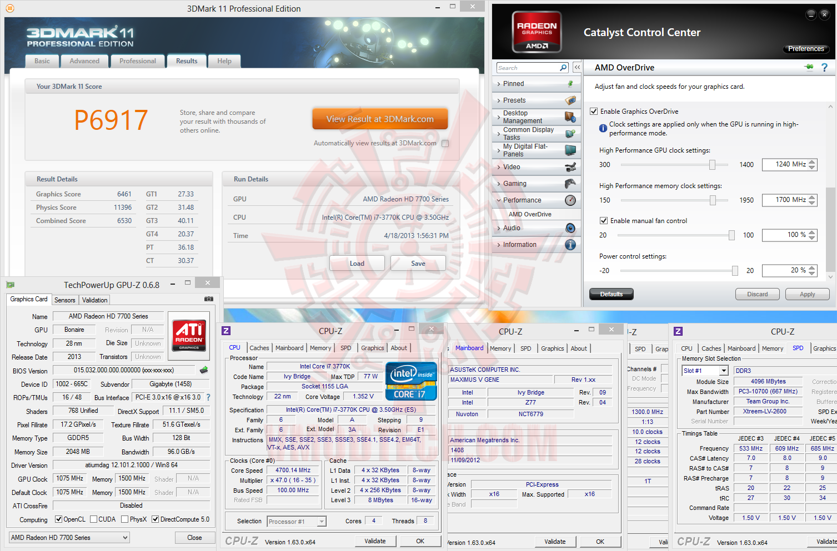
Task: Click the power control 20 % spinner arrows
Action: click(812, 271)
